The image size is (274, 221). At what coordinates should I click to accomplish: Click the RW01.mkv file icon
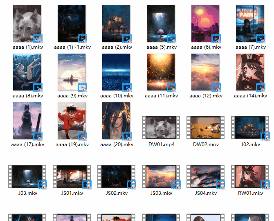(250, 176)
